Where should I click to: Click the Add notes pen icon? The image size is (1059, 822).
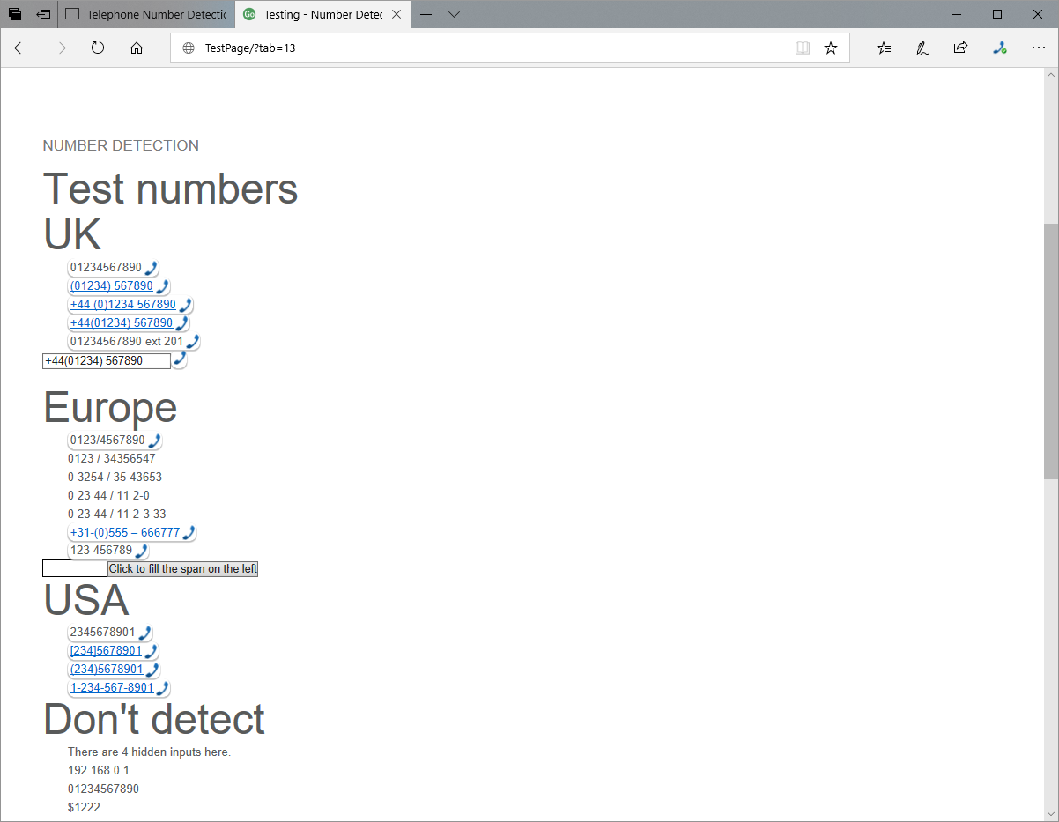(x=922, y=48)
